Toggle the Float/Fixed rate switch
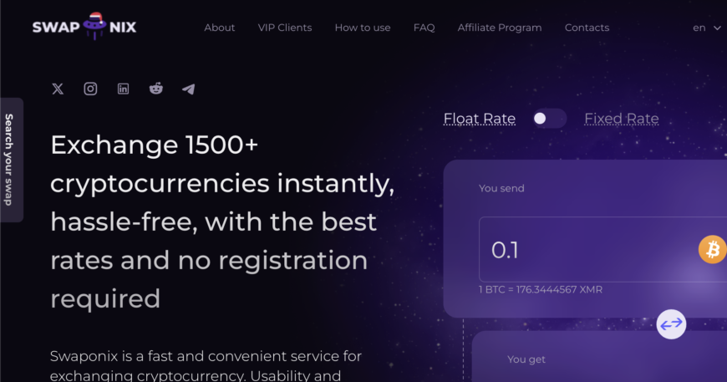This screenshot has height=382, width=727. pos(549,119)
